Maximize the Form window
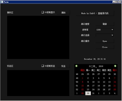122x101 pixels. pyautogui.click(x=117, y=2)
